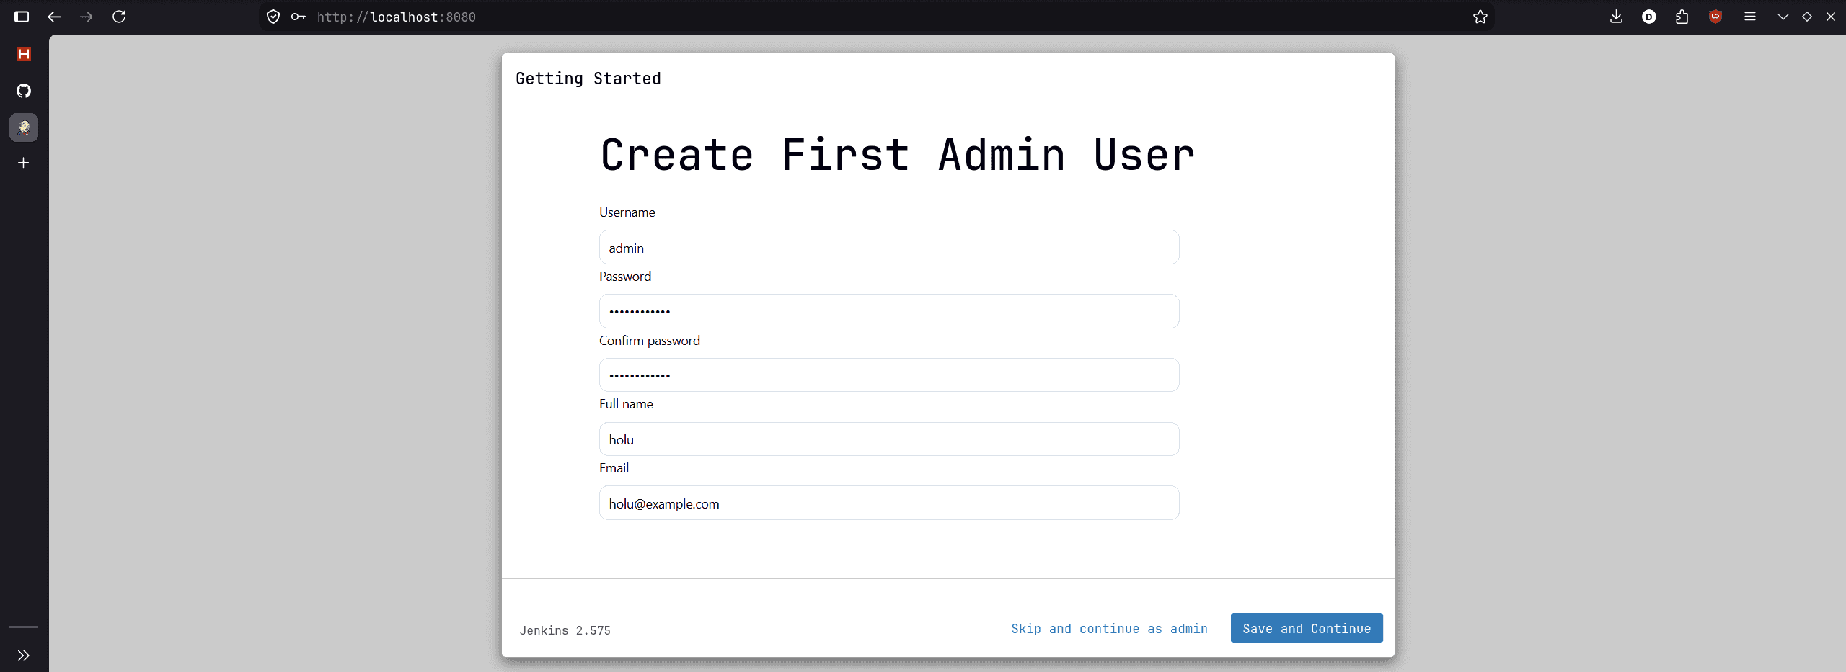Go back to the previous page
The height and width of the screenshot is (672, 1846).
(54, 17)
